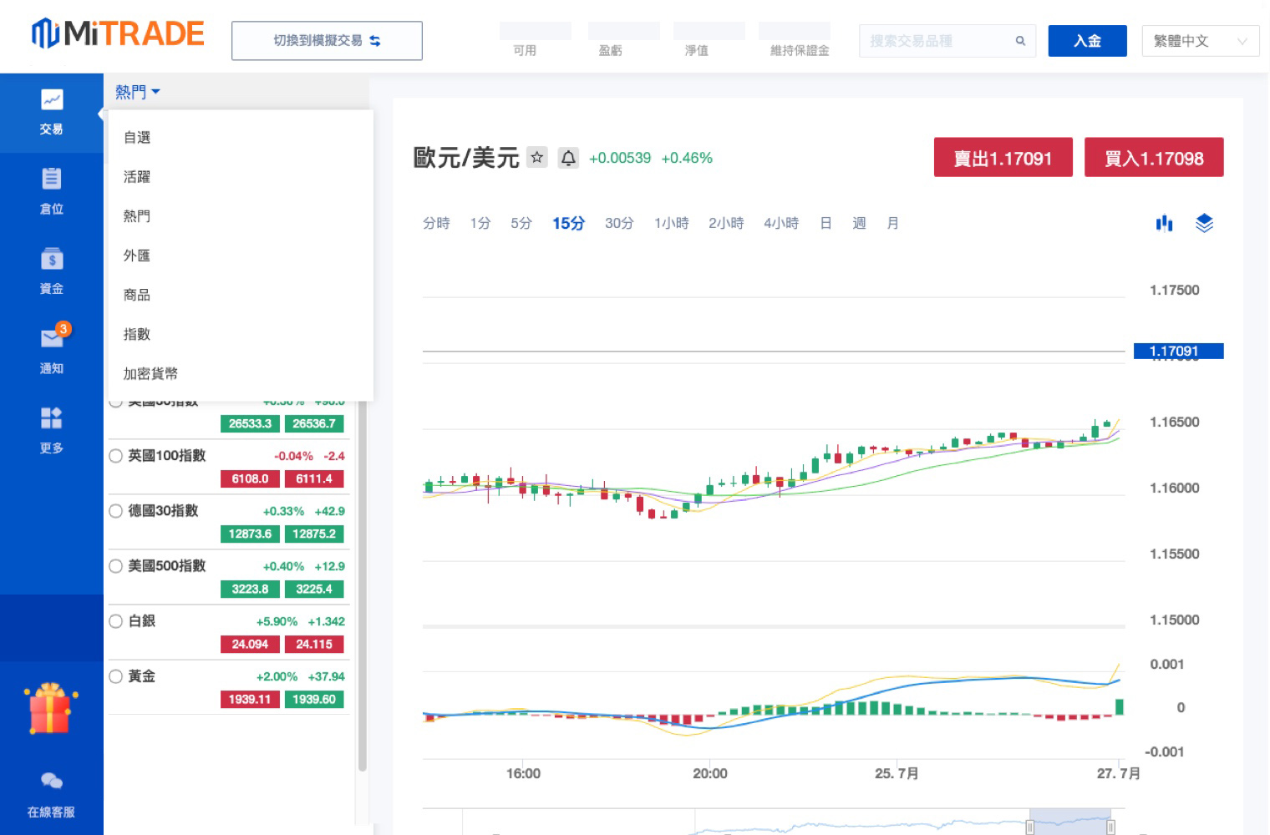
Task: Open the 繁體中文 language dropdown
Action: click(x=1200, y=41)
